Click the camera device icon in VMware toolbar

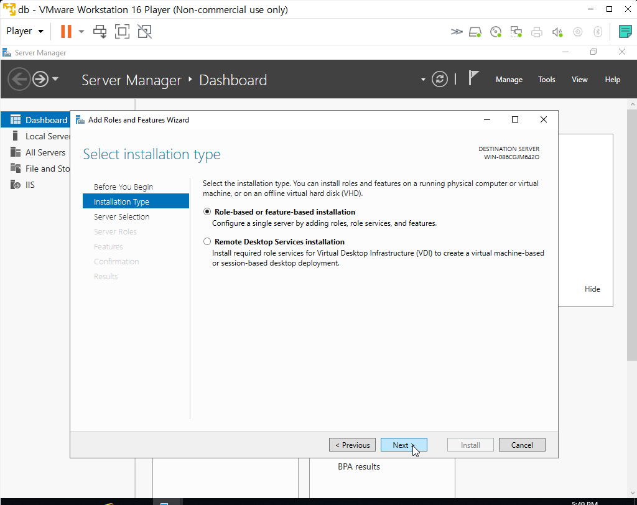[578, 32]
